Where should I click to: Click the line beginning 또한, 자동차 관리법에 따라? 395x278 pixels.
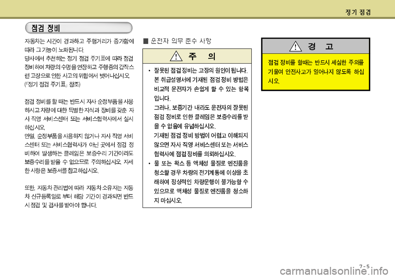[x=79, y=188]
